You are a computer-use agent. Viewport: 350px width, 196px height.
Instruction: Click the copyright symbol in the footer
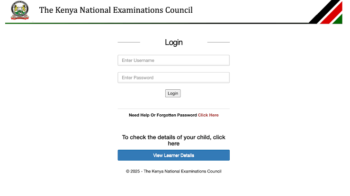pos(128,171)
